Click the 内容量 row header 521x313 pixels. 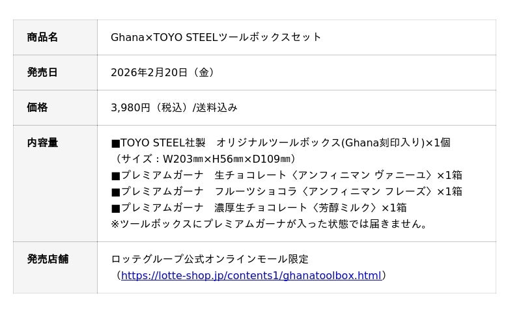click(42, 143)
